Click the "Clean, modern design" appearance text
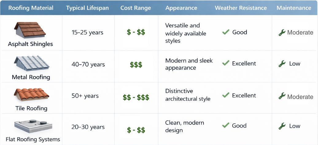The image size is (318, 145). [184, 126]
